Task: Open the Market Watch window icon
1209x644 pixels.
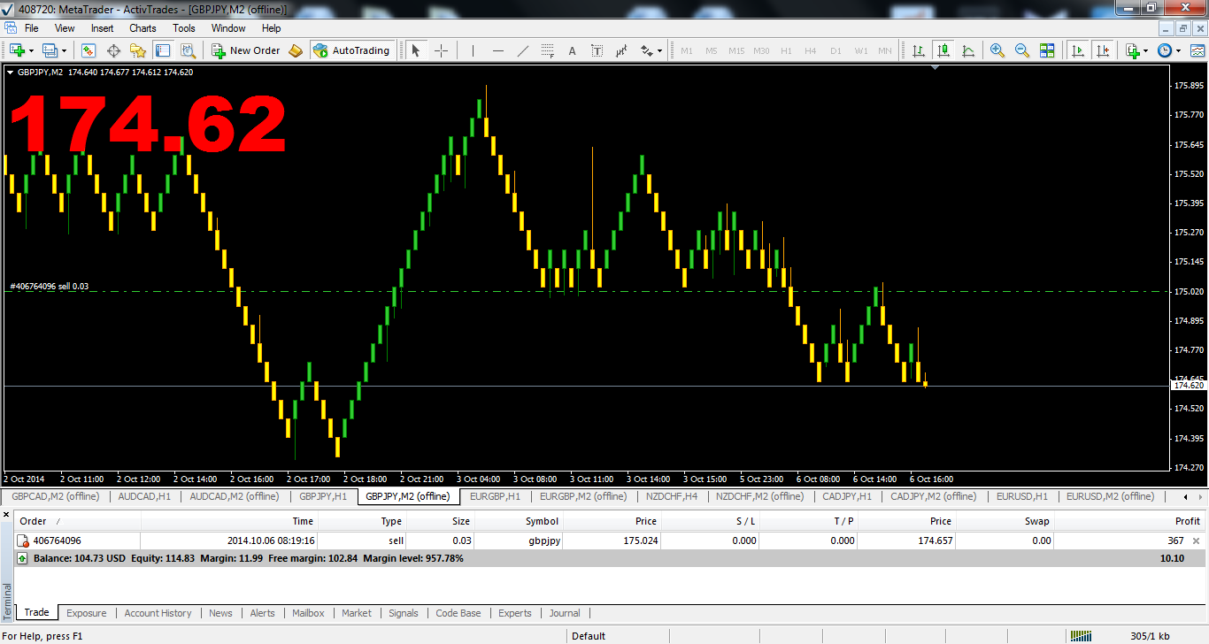Action: click(x=89, y=50)
